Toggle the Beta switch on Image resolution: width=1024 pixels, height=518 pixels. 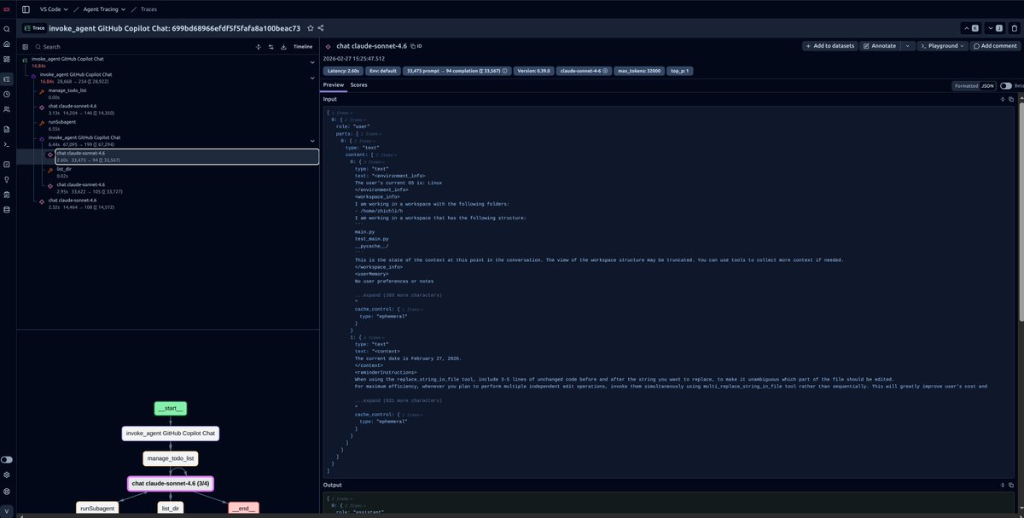tap(1006, 85)
